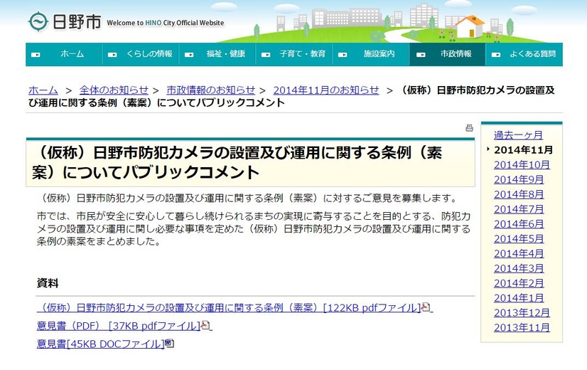Switch to 子育て・教育 tab
Image resolution: width=587 pixels, height=370 pixels.
click(x=294, y=54)
